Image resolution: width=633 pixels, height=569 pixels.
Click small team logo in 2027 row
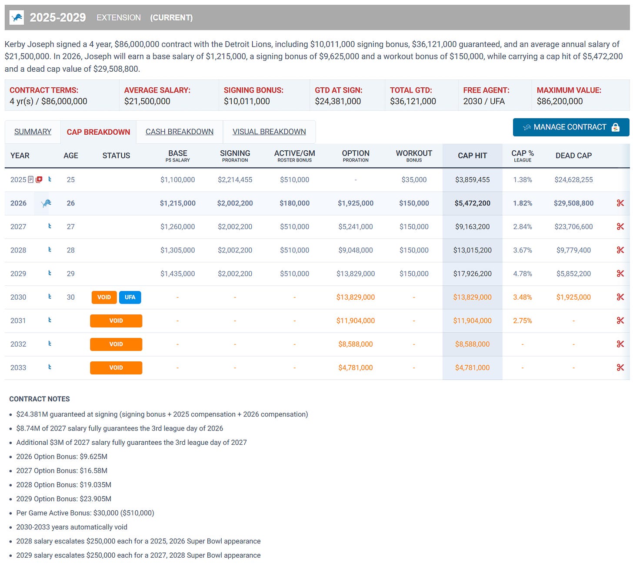[x=50, y=226]
